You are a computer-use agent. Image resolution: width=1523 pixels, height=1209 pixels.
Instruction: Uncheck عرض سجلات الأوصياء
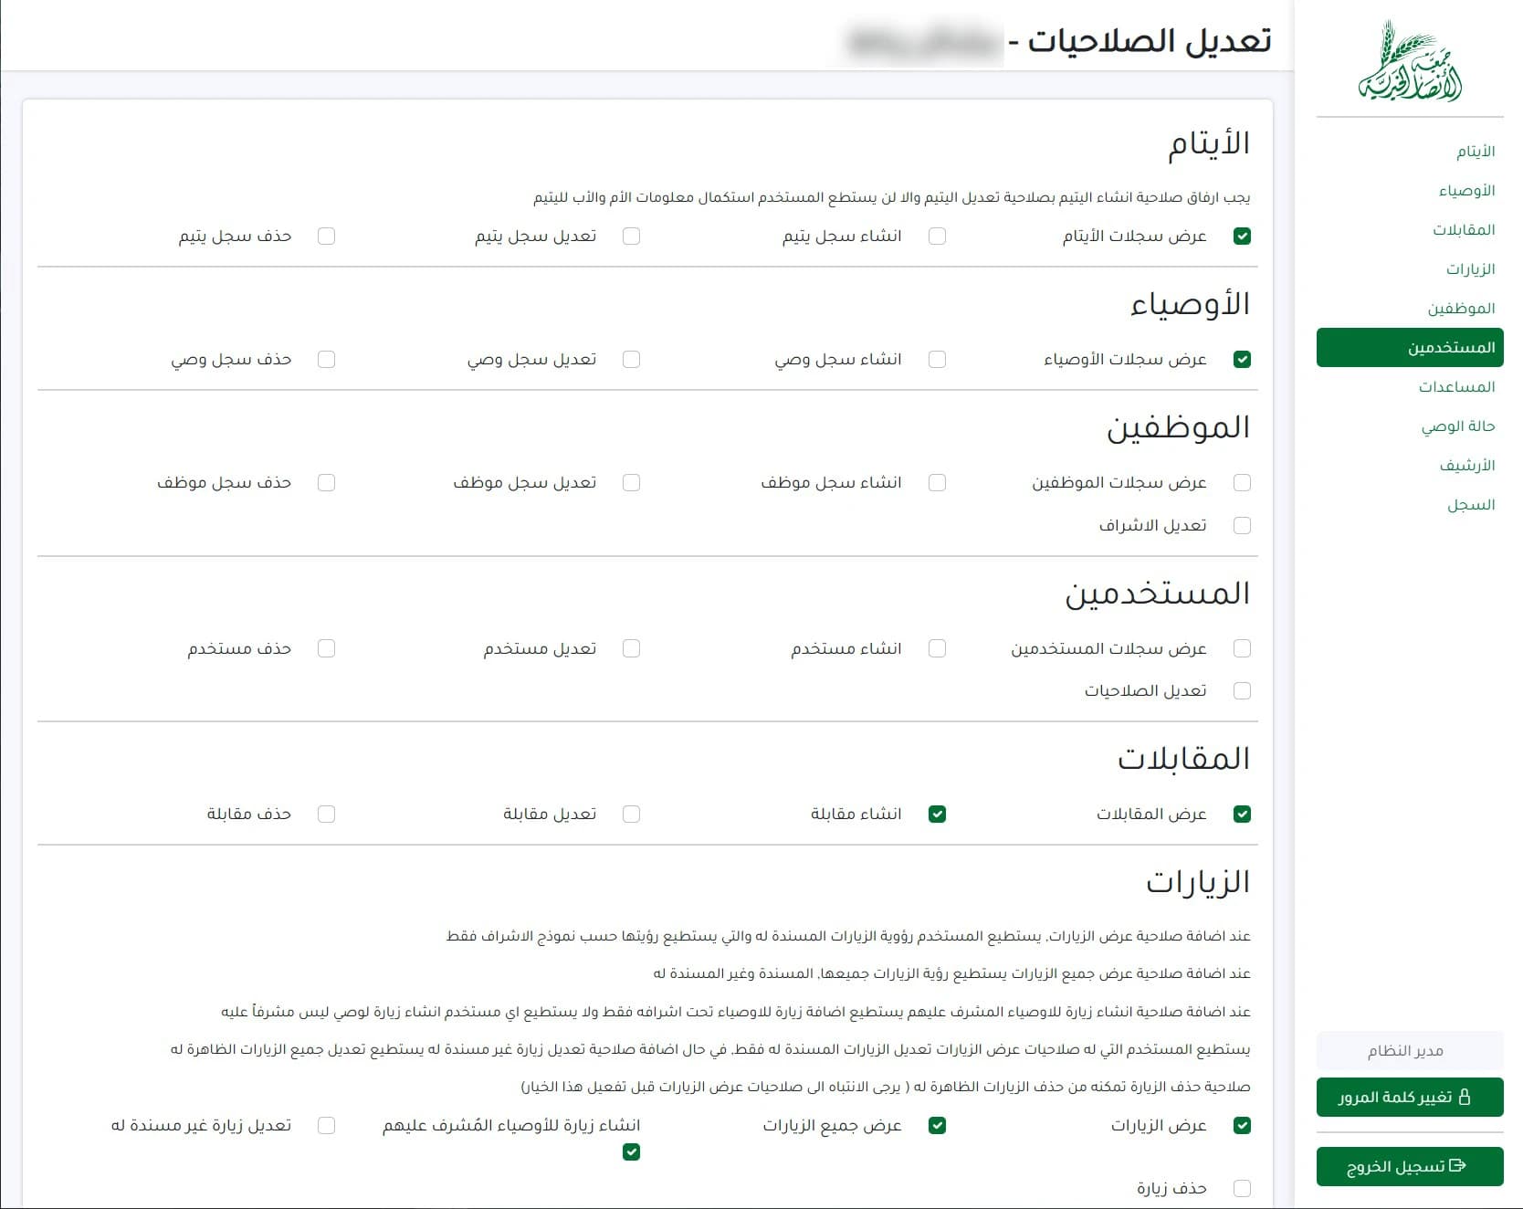(x=1242, y=360)
